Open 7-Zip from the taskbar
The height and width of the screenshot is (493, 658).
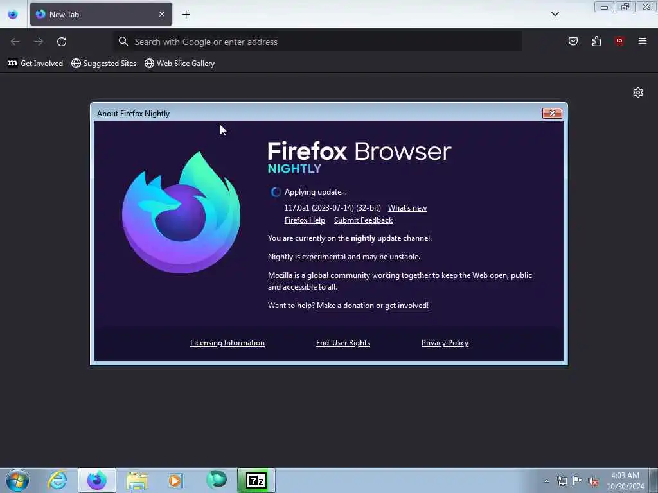[256, 480]
